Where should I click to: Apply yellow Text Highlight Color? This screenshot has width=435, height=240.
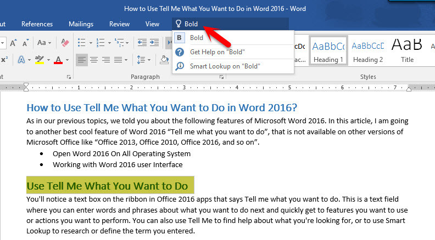coord(40,60)
